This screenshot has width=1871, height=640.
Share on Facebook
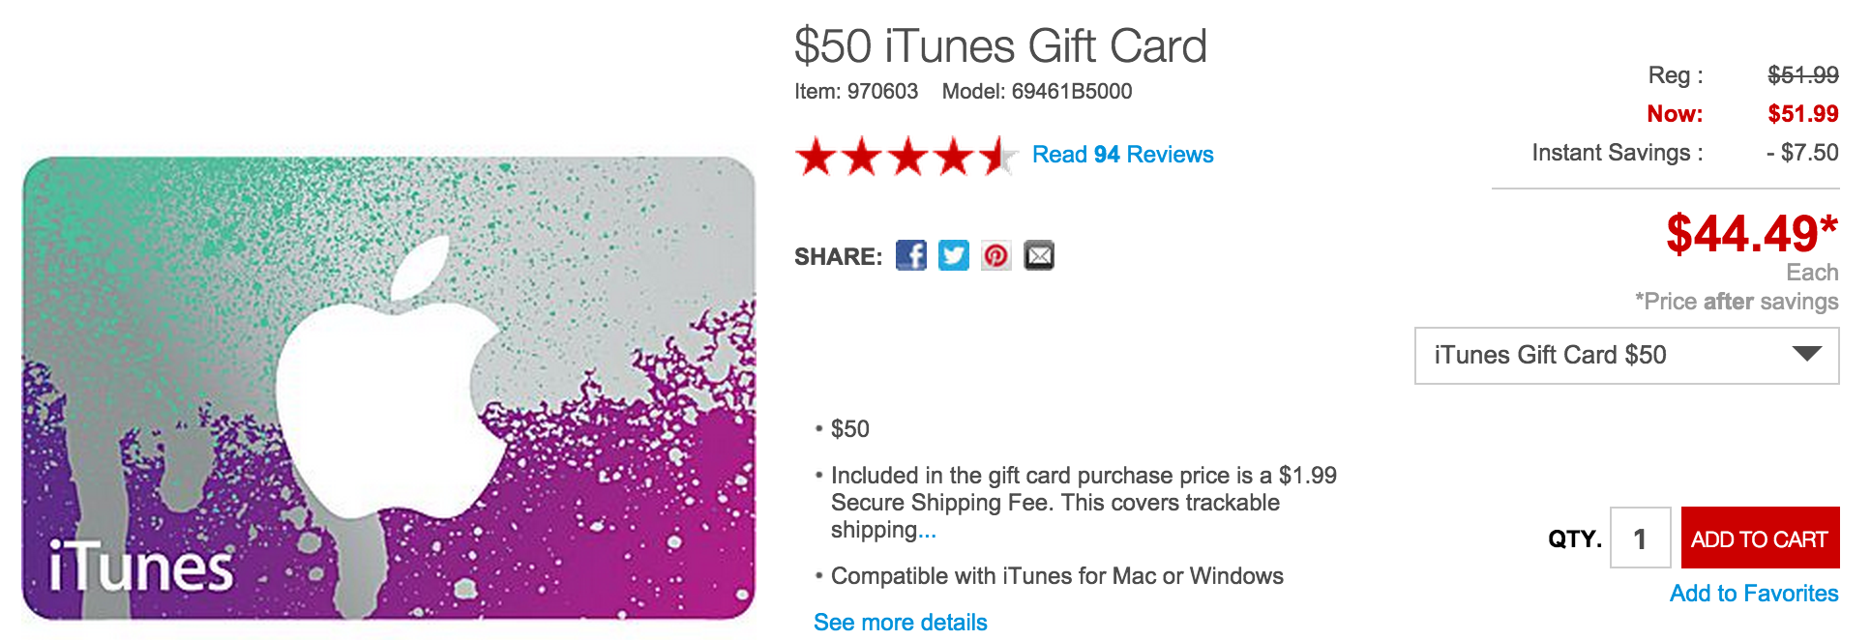[x=910, y=255]
